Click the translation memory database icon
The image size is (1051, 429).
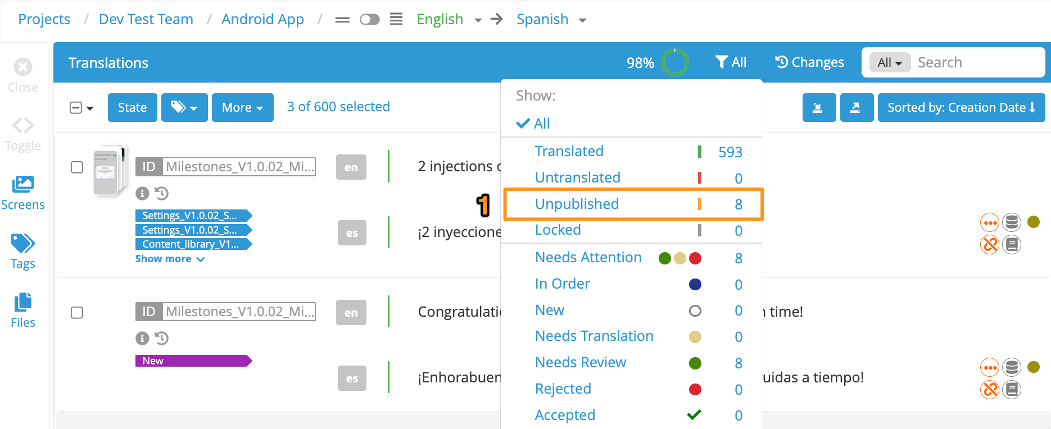1011,222
